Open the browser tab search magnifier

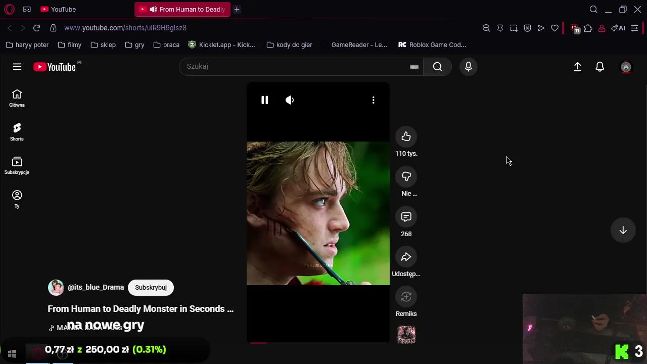(x=593, y=9)
